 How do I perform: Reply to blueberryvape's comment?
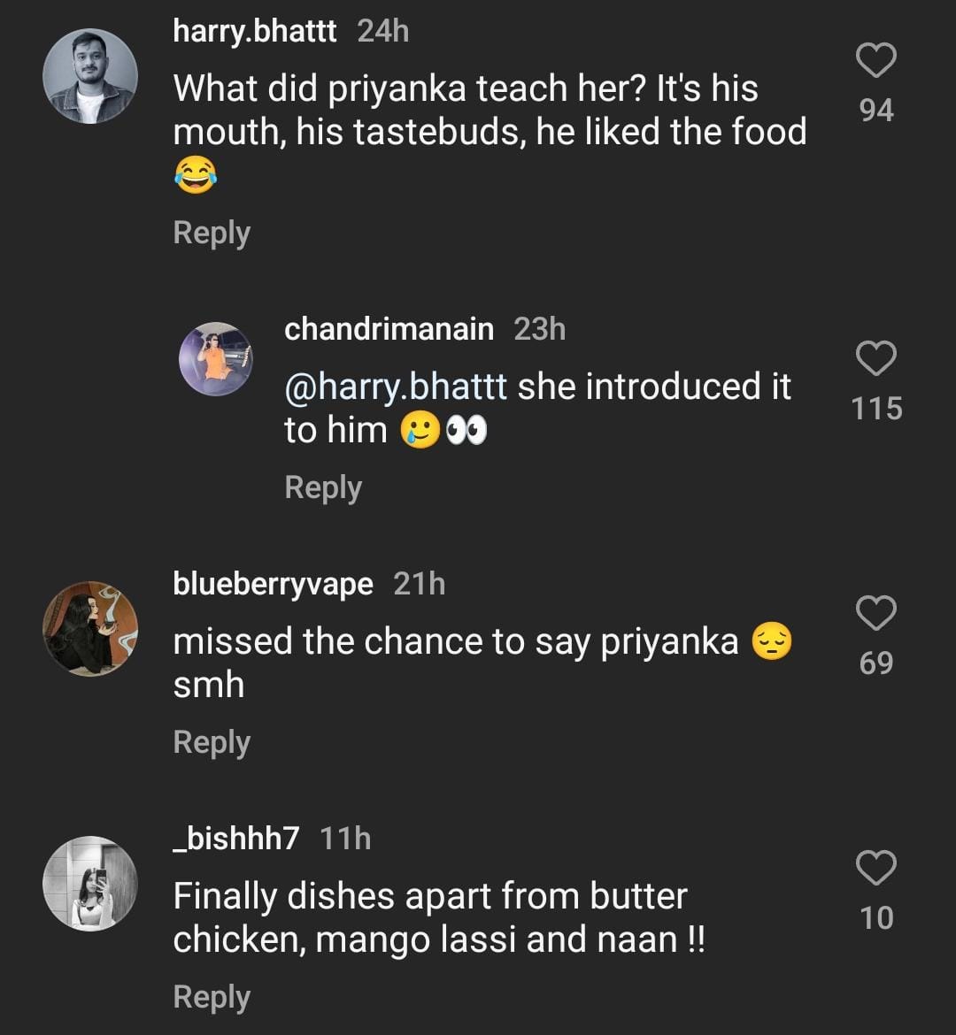pyautogui.click(x=212, y=742)
